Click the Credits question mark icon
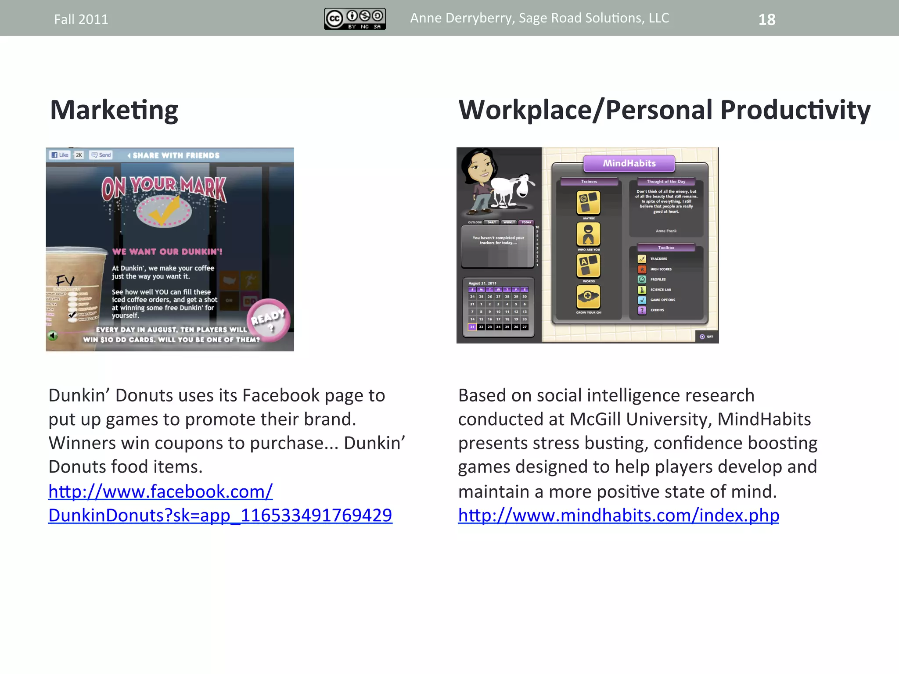 tap(642, 310)
